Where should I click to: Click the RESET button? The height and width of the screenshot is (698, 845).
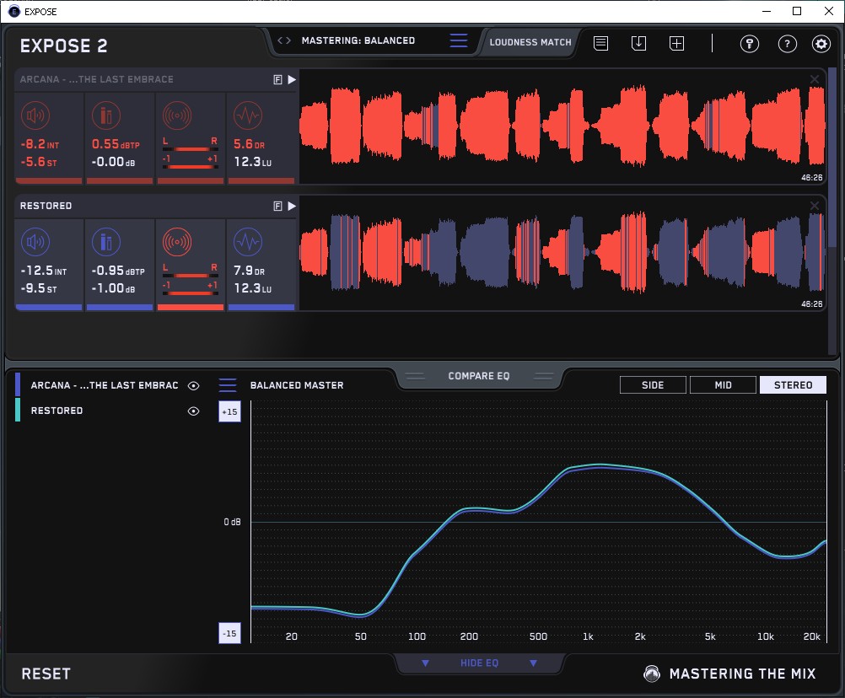pos(46,674)
